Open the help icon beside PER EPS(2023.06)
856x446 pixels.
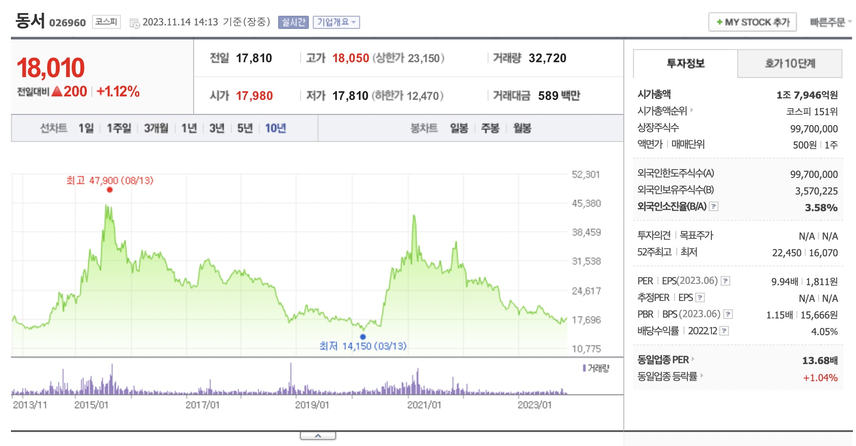[x=725, y=281]
